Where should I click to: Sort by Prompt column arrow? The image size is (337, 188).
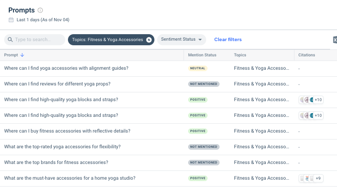22,55
